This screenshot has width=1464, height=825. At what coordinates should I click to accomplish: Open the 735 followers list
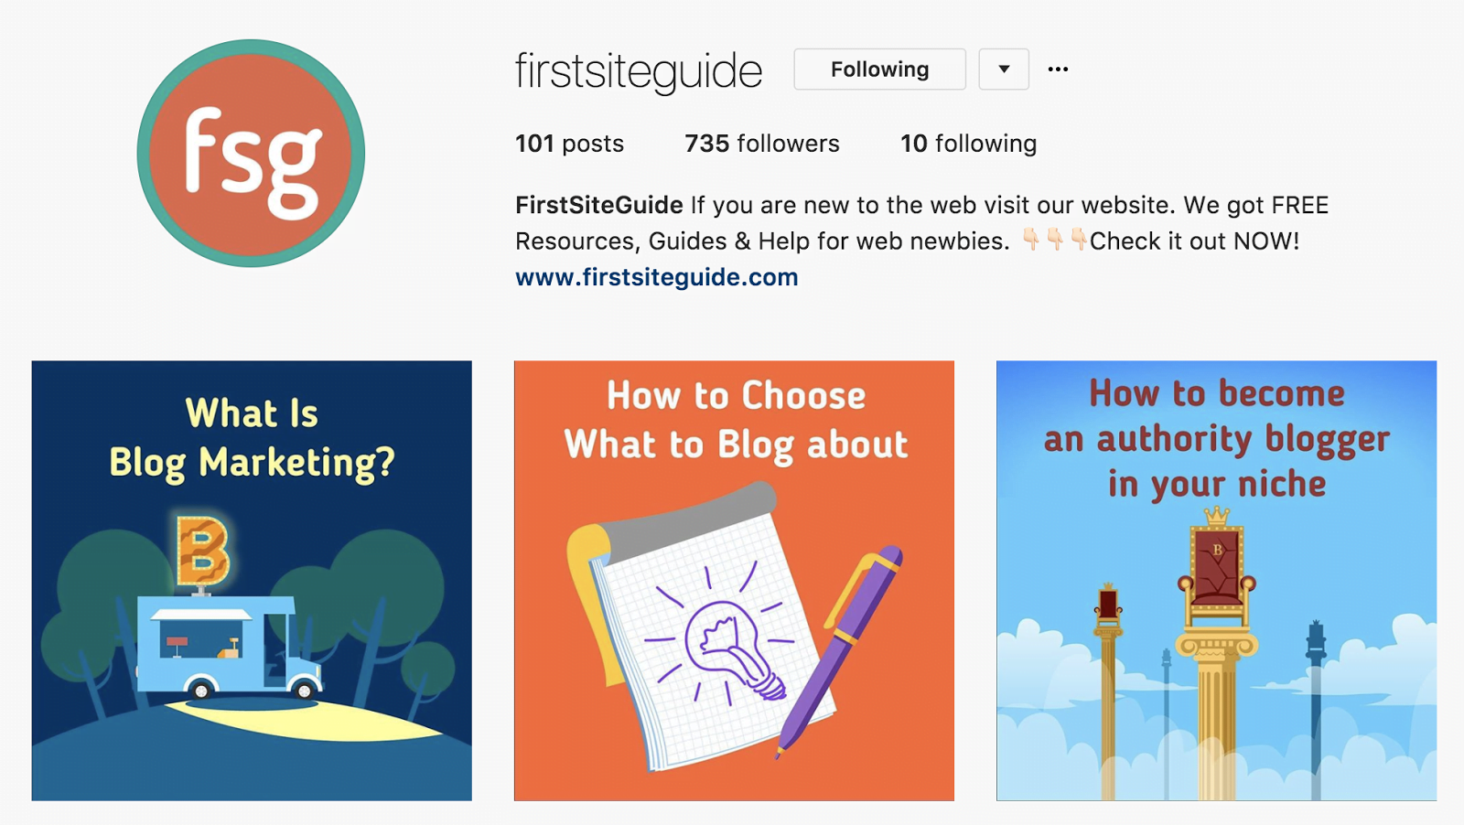coord(761,144)
